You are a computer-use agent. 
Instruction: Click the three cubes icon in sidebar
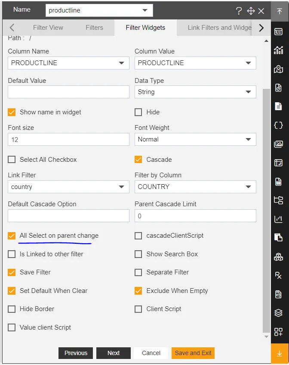(x=279, y=257)
